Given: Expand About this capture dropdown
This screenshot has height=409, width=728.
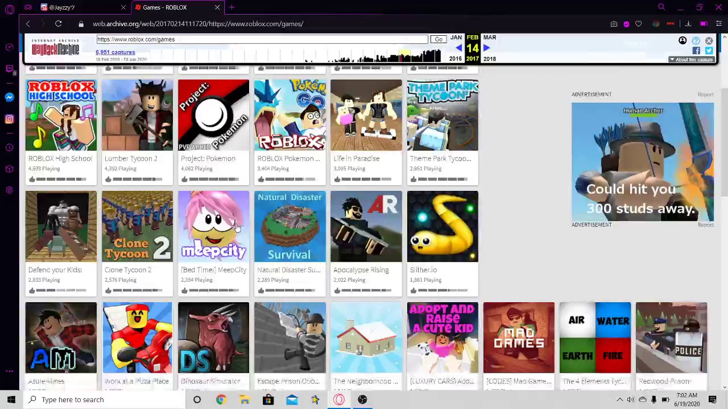Looking at the screenshot, I should 691,60.
